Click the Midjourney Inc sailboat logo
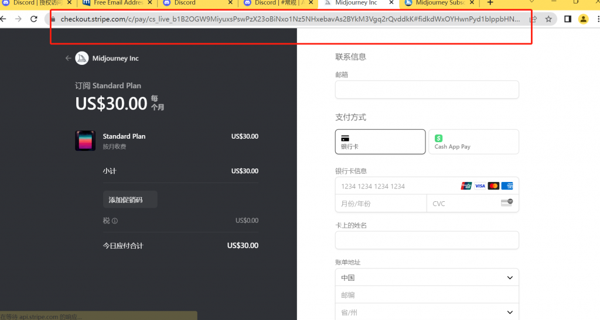Image resolution: width=600 pixels, height=320 pixels. coord(81,59)
